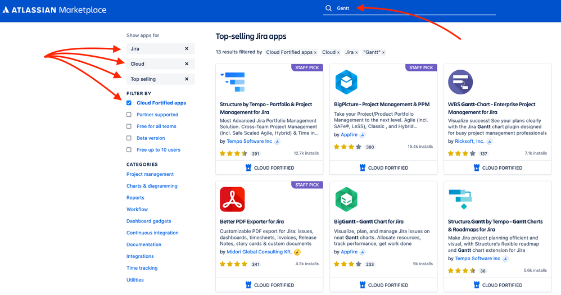
Task: Open Appfire vendor link on BigPicture card
Action: point(349,135)
